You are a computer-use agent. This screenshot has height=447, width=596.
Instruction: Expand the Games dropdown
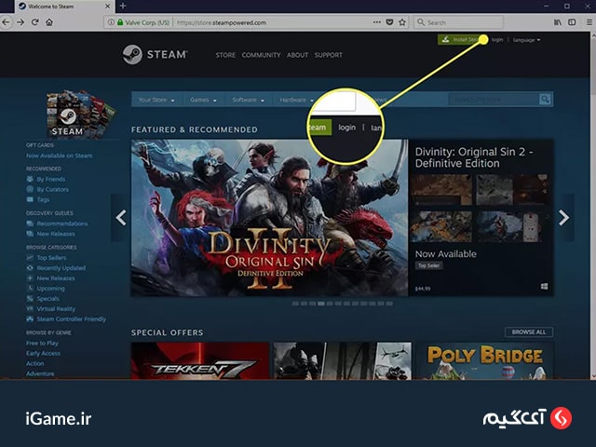203,100
